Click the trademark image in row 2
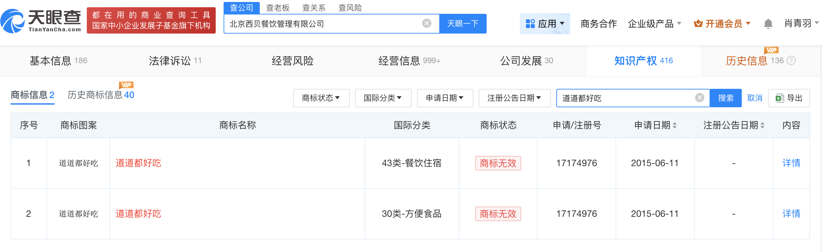822x252 pixels. [x=78, y=214]
